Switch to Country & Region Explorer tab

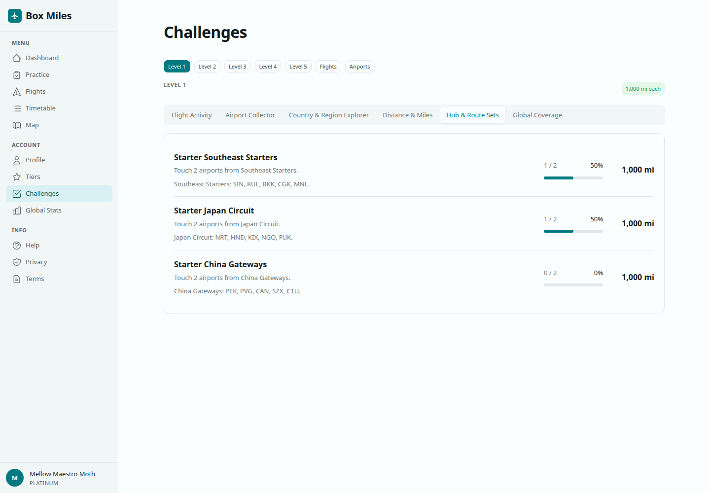pos(329,115)
